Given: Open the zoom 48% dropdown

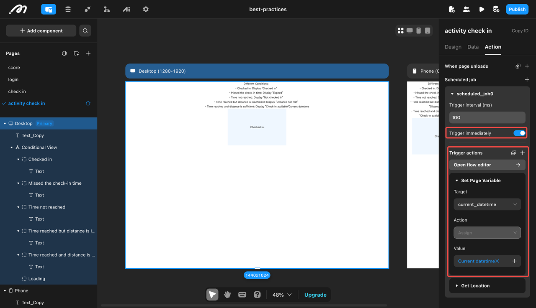Looking at the screenshot, I should pos(282,295).
